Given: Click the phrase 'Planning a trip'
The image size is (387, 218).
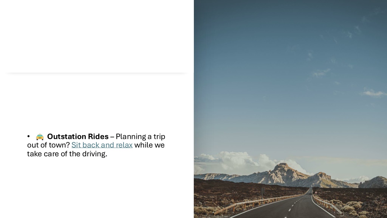Looking at the screenshot, I should pos(141,136).
